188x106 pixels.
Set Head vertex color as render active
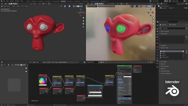183,51
